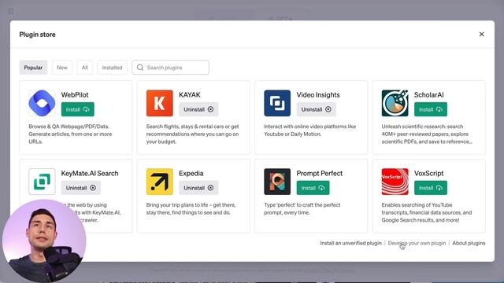Switch to the All filter tab
Screen dimensions: 504x283
85,68
